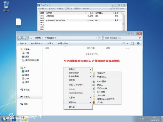This screenshot has width=163, height=122.
Task: Sort by Name (名称) column header
Action: (x=47, y=48)
